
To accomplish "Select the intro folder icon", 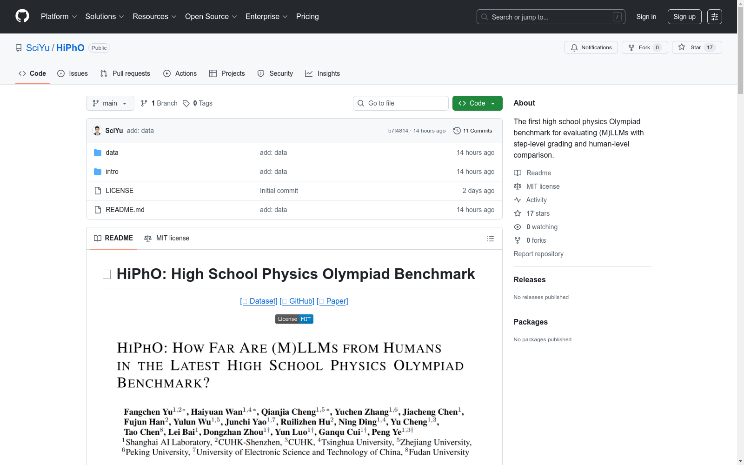I will [98, 172].
